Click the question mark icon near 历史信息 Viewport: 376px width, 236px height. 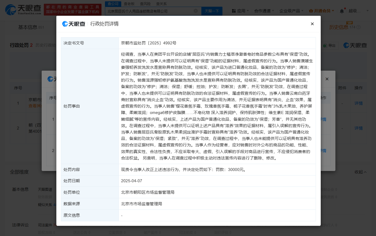358,27
